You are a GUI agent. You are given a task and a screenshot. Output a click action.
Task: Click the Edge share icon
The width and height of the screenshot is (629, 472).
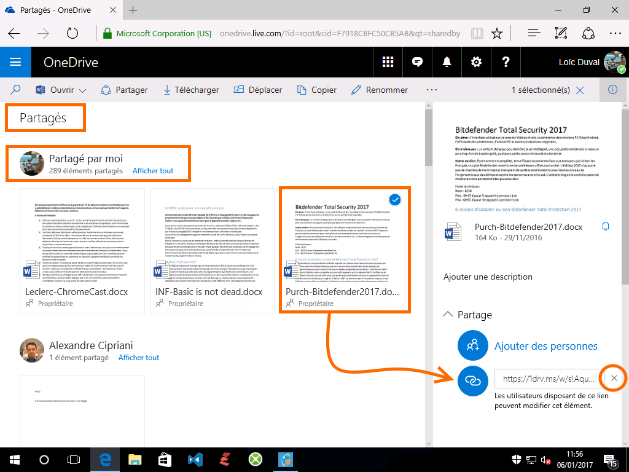pyautogui.click(x=588, y=34)
